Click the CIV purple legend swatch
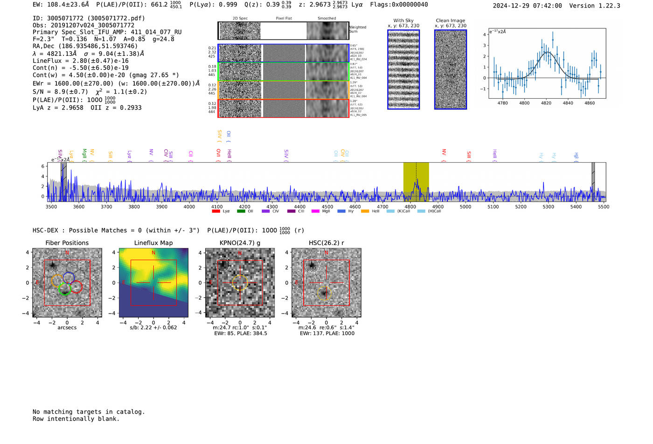The width and height of the screenshot is (653, 444). [x=266, y=211]
